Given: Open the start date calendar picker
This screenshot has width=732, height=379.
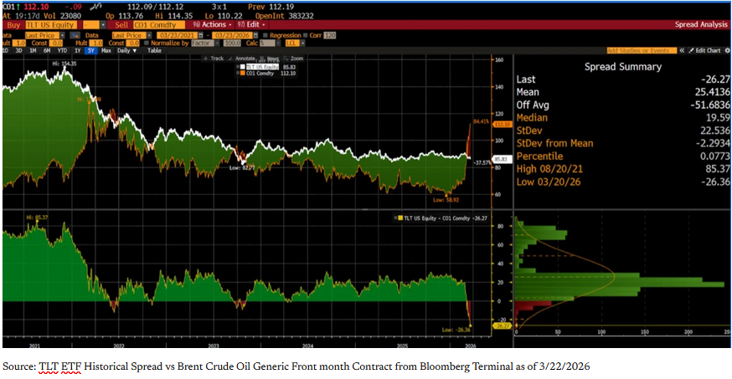Looking at the screenshot, I should (201, 35).
